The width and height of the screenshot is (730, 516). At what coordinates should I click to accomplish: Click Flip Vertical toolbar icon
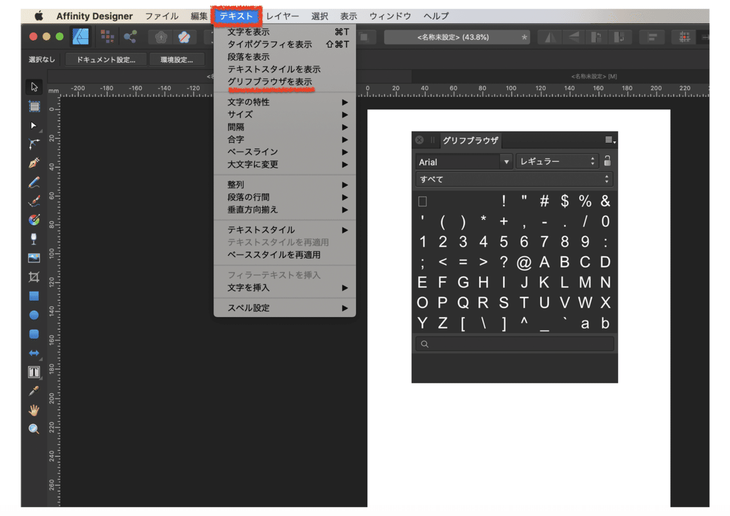click(574, 37)
